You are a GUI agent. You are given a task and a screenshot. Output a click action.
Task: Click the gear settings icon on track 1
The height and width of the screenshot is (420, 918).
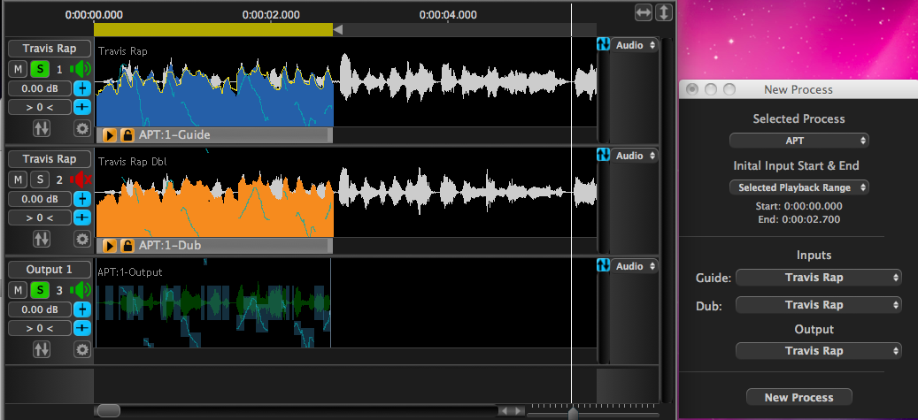82,128
